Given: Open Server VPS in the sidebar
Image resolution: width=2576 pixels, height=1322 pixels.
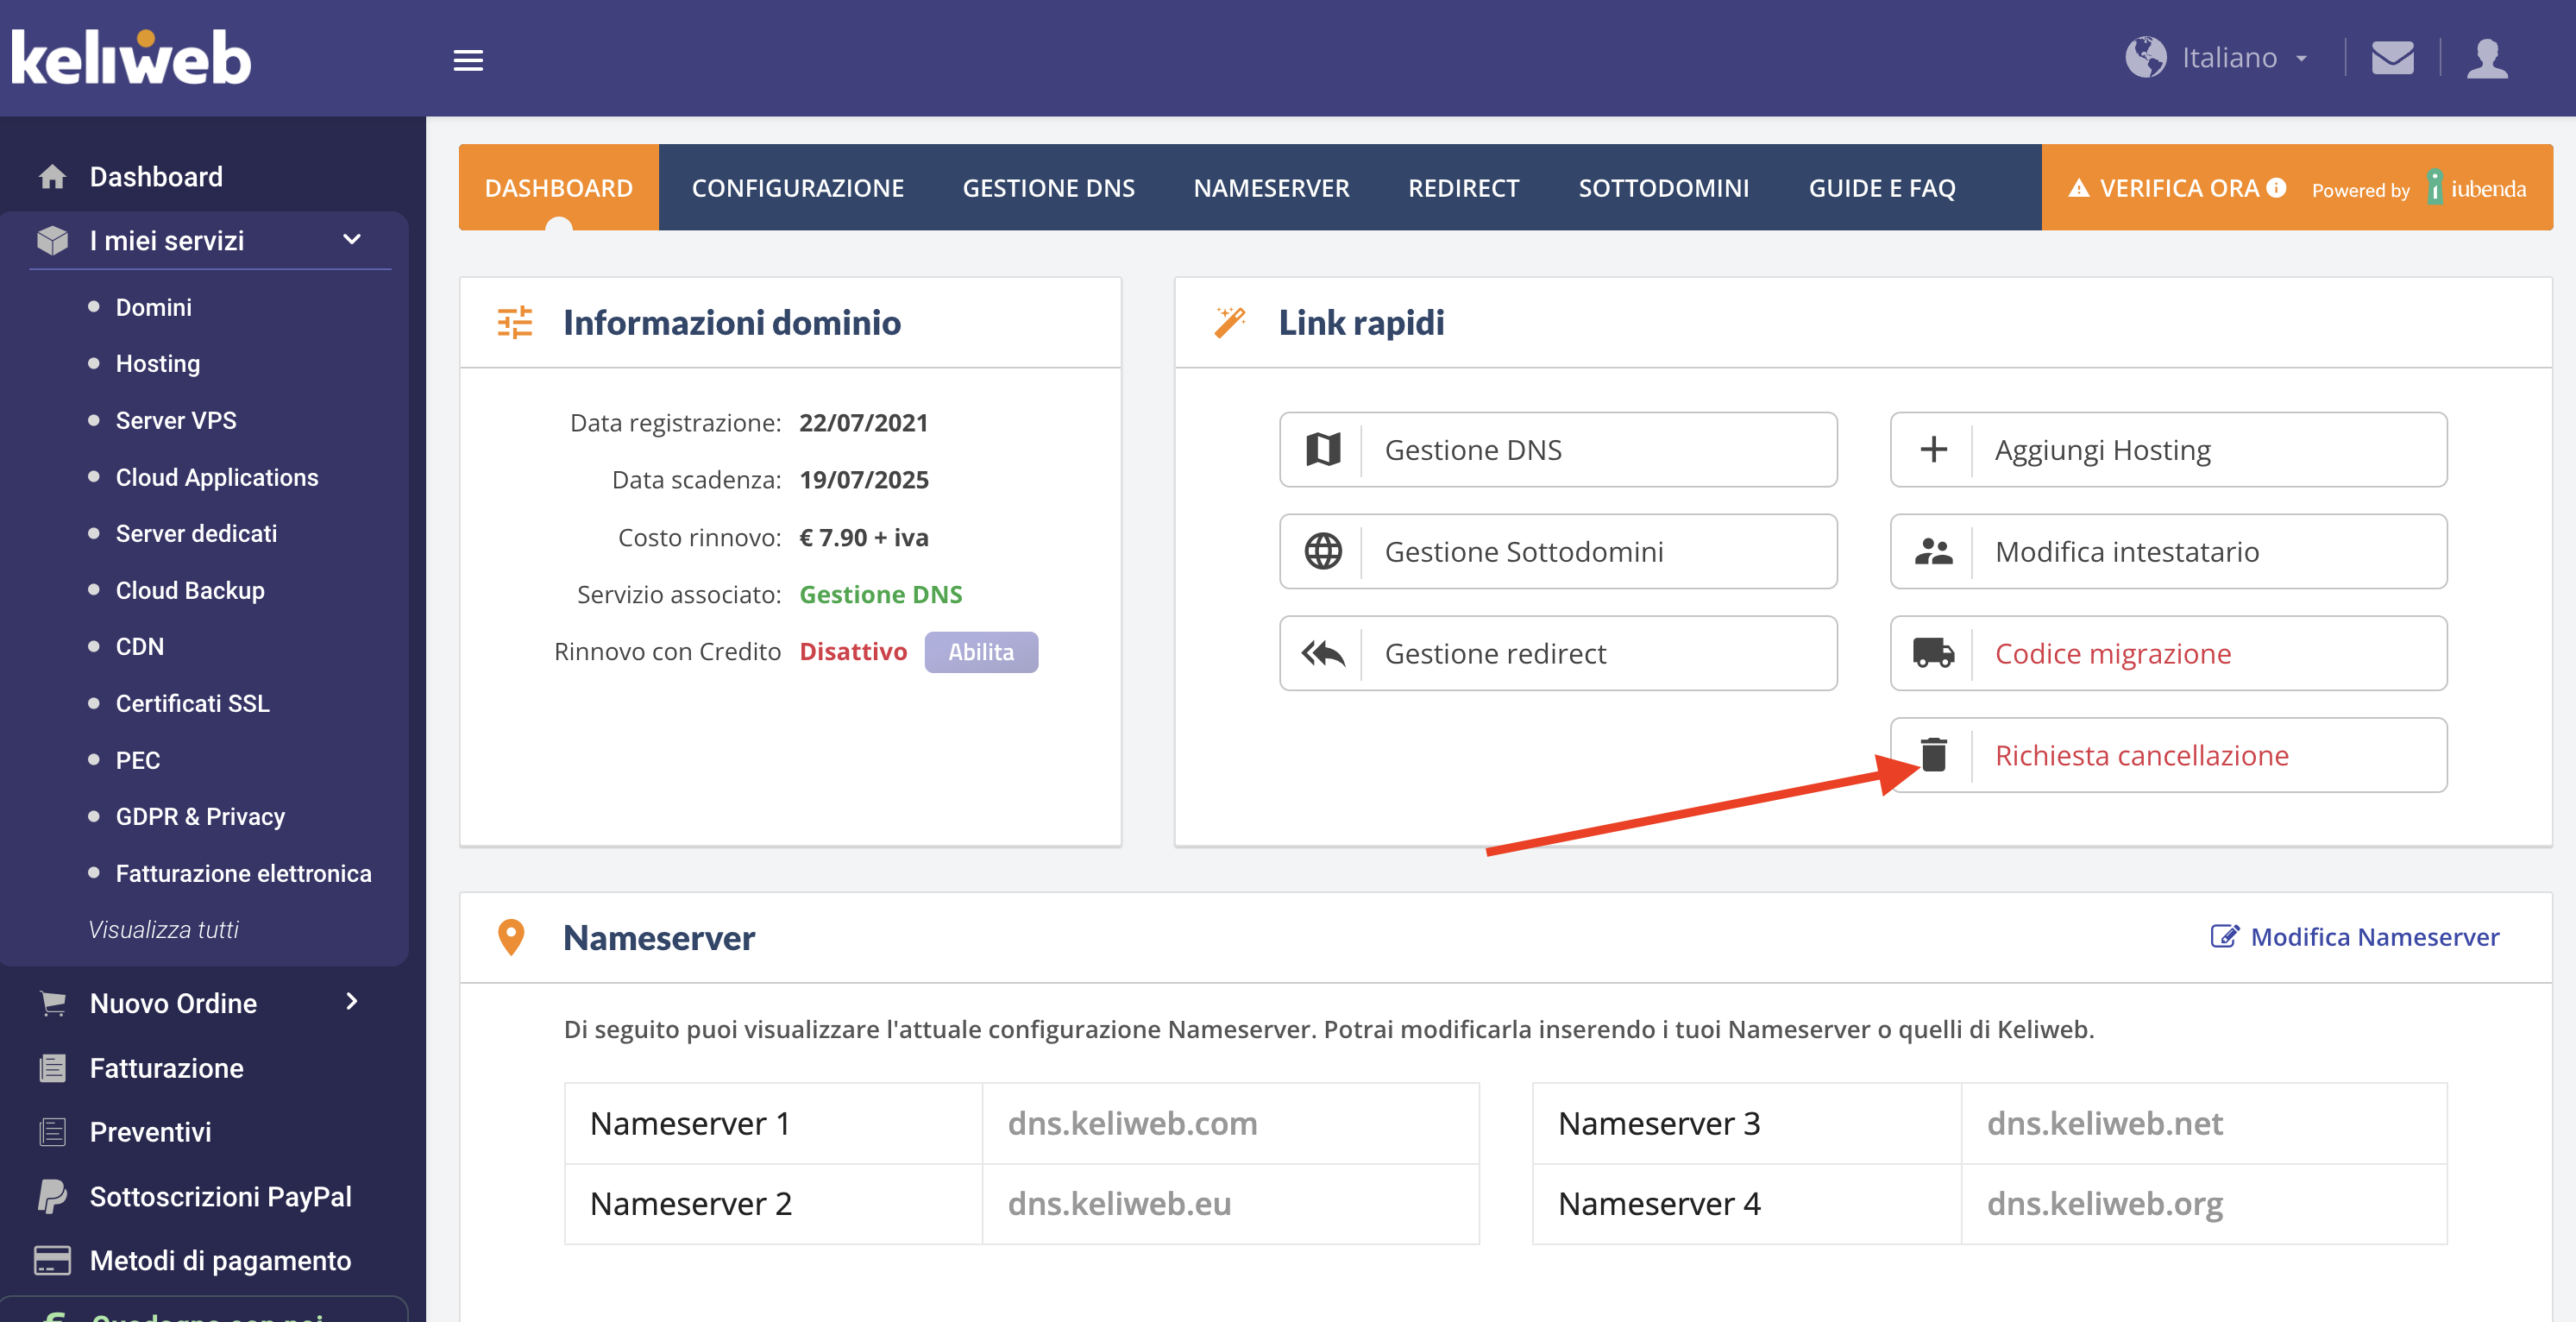Looking at the screenshot, I should pyautogui.click(x=176, y=420).
